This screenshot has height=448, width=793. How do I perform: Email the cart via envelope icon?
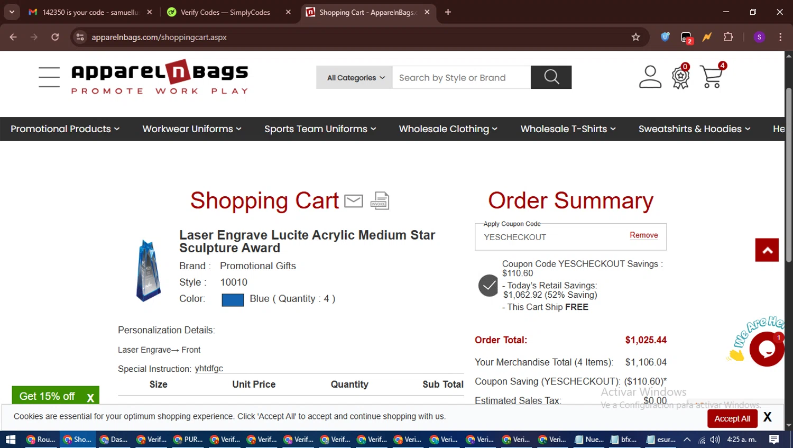point(353,201)
